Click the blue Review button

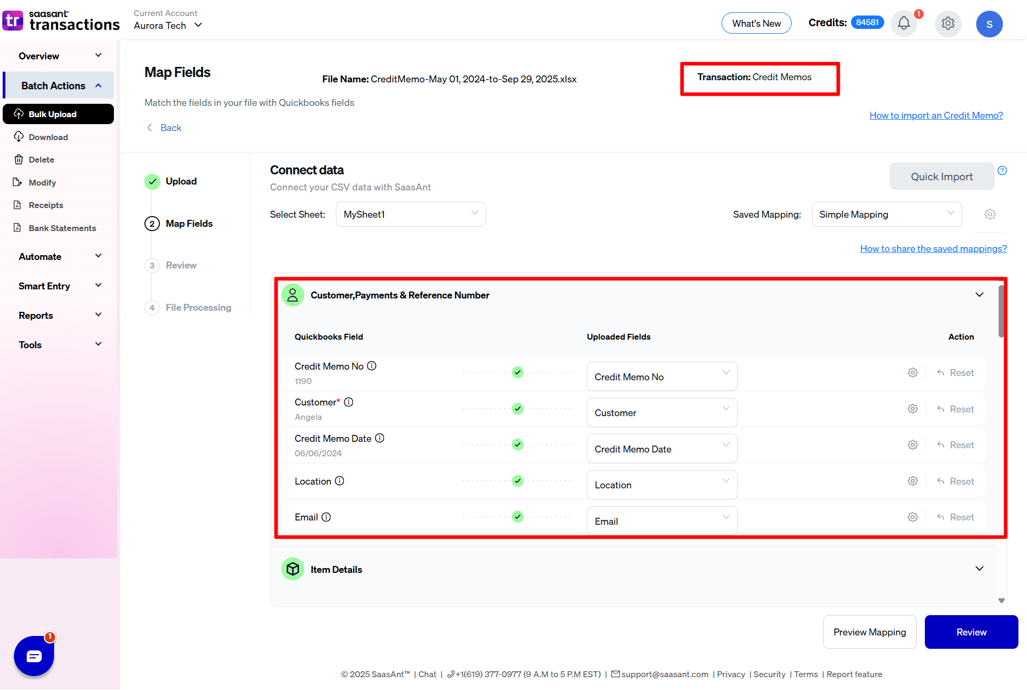[971, 632]
